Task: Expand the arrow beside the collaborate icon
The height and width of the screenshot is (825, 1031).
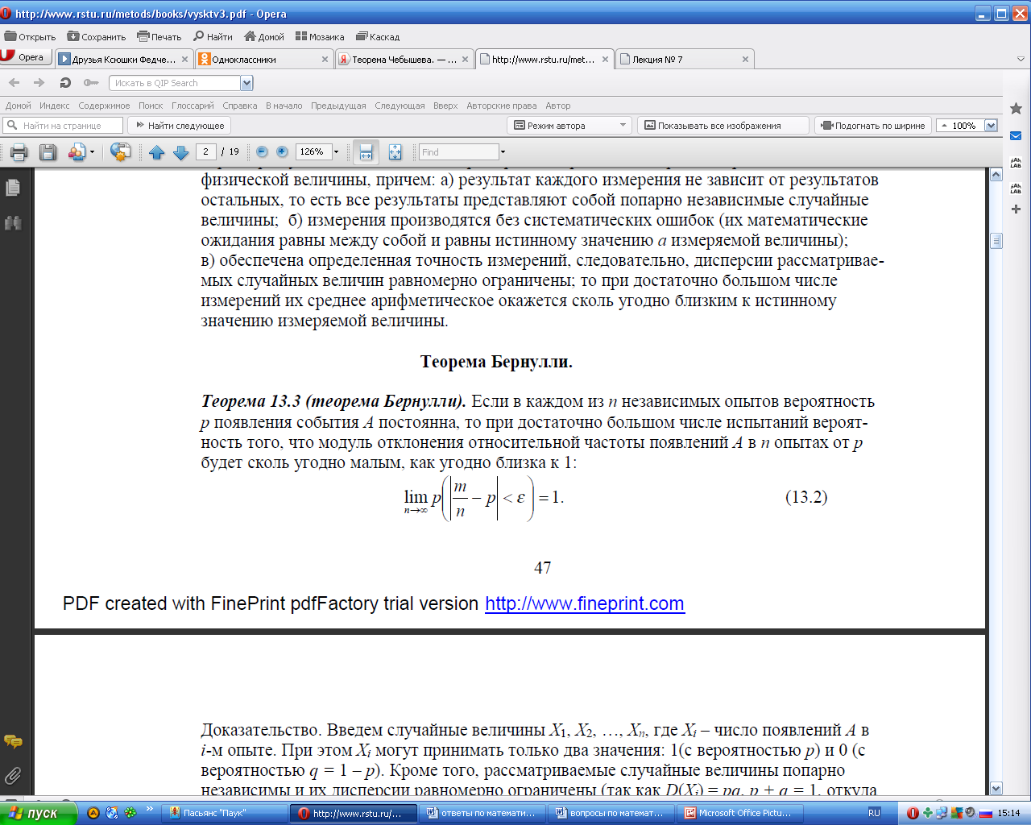Action: [92, 152]
